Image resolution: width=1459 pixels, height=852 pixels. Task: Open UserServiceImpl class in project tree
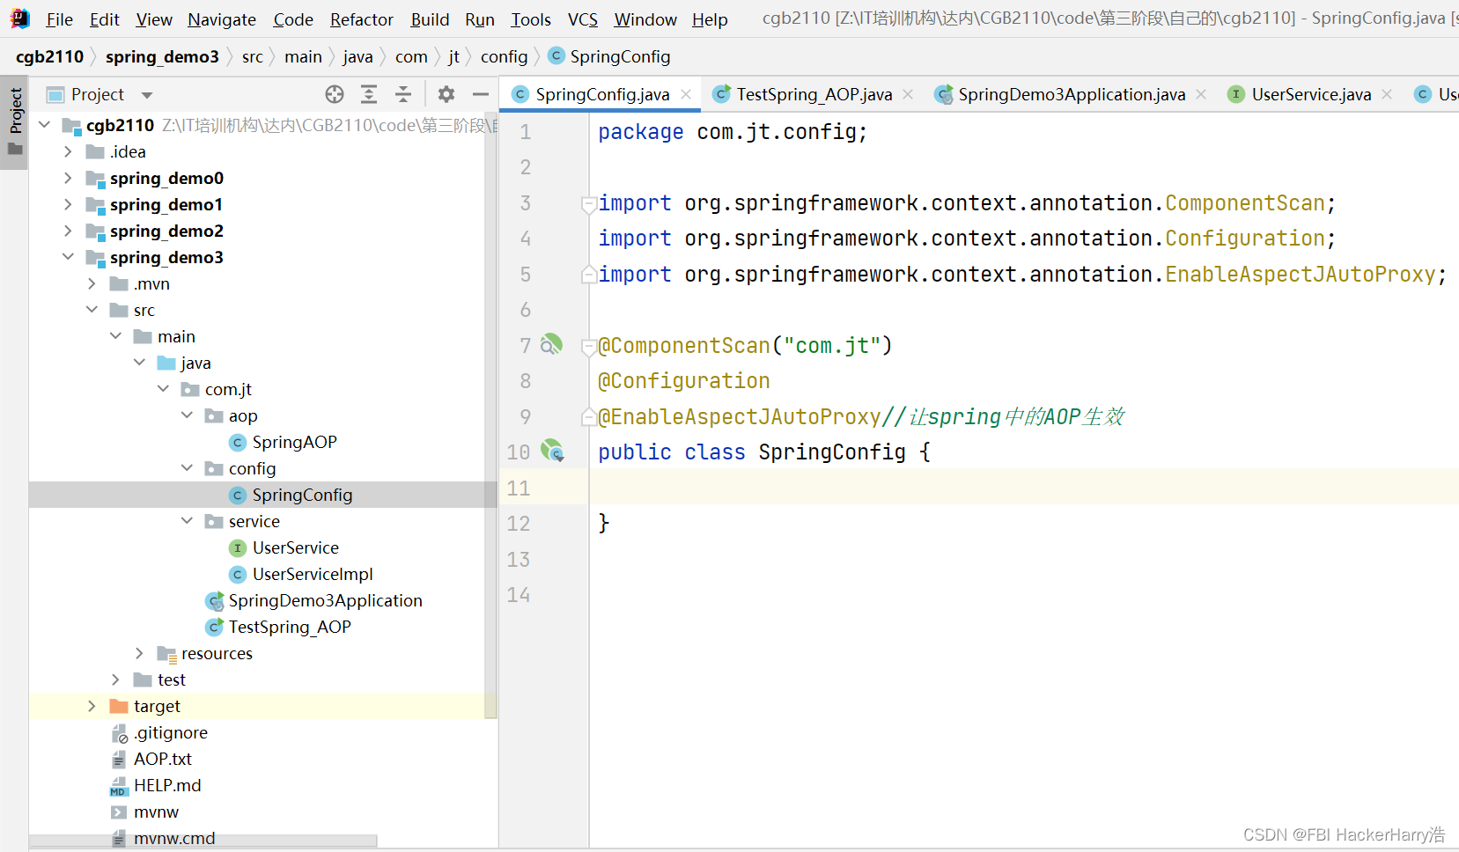[x=312, y=574]
